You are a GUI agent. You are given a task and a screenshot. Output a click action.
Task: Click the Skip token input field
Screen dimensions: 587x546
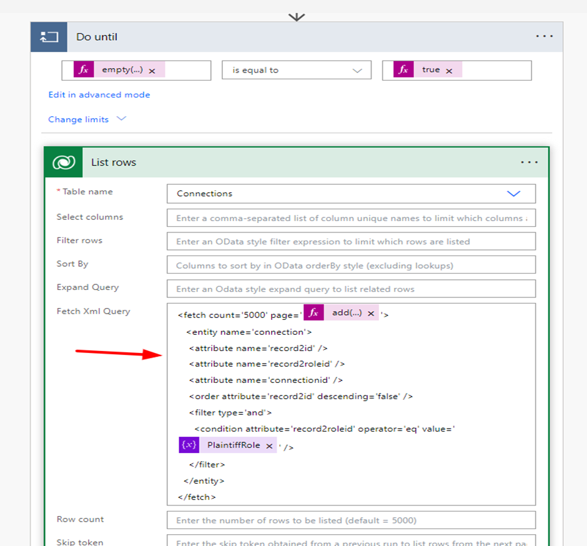coord(351,541)
